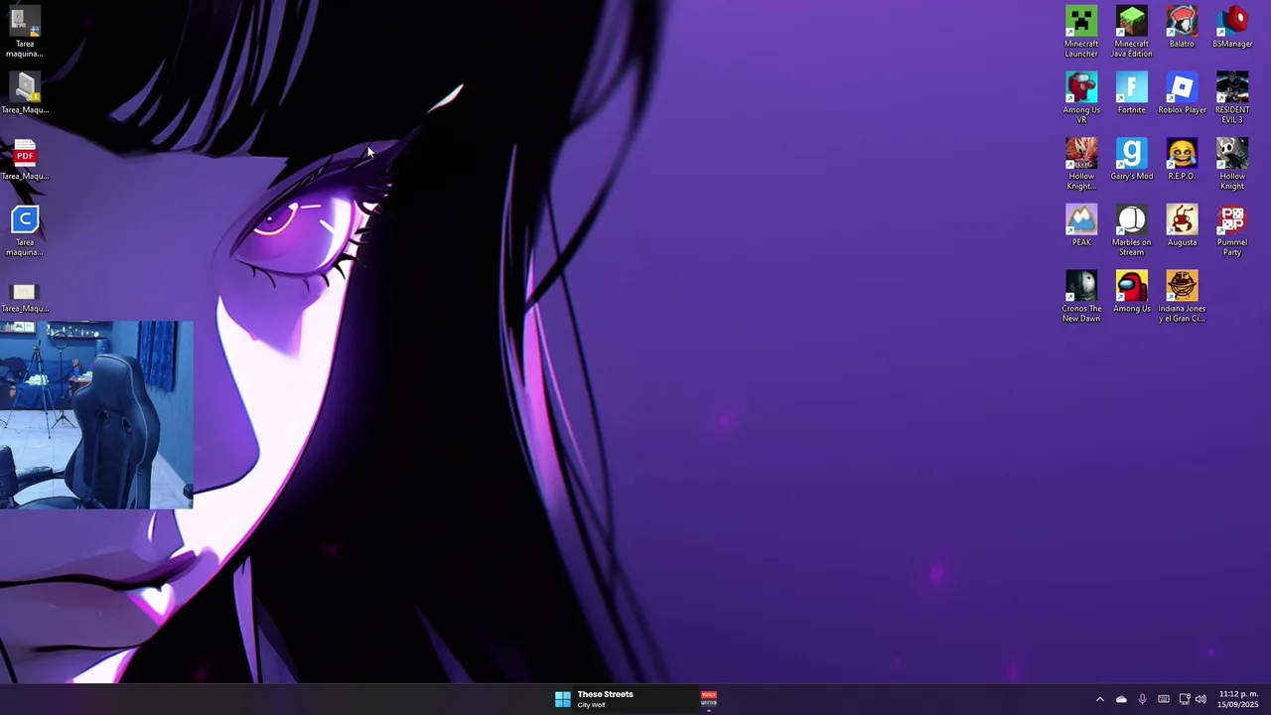Select the red Hollow Knight Silksong icon
Screen dimensions: 1271x715
point(1081,164)
